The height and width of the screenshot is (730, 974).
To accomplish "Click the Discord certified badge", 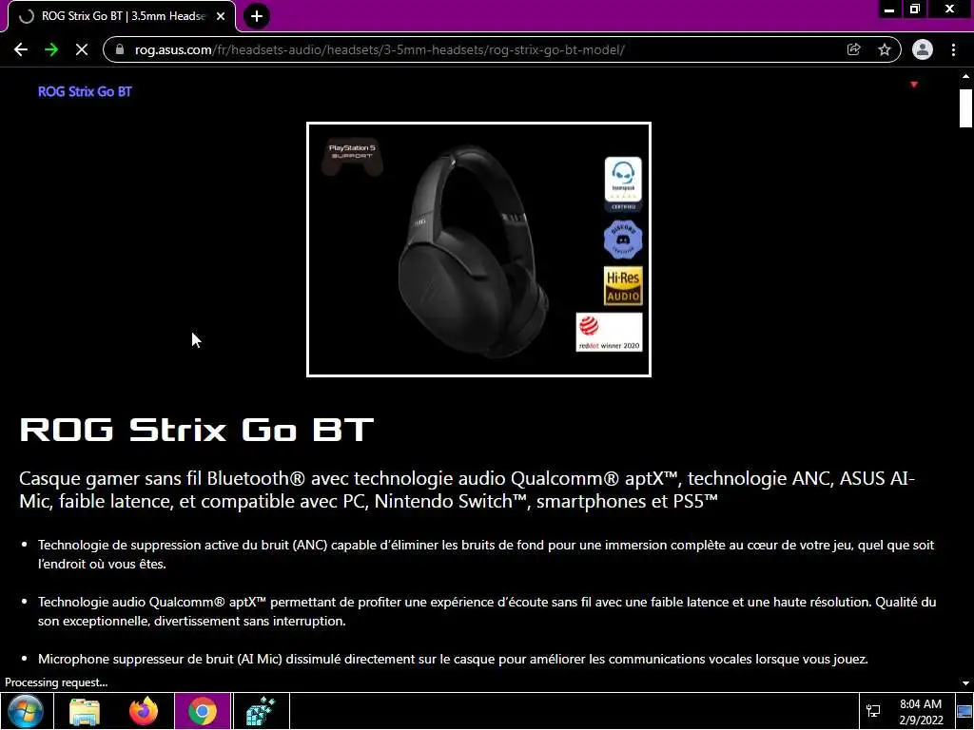I will (x=623, y=239).
